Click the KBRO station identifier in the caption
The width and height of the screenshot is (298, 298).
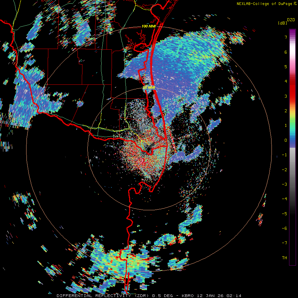pos(188,296)
